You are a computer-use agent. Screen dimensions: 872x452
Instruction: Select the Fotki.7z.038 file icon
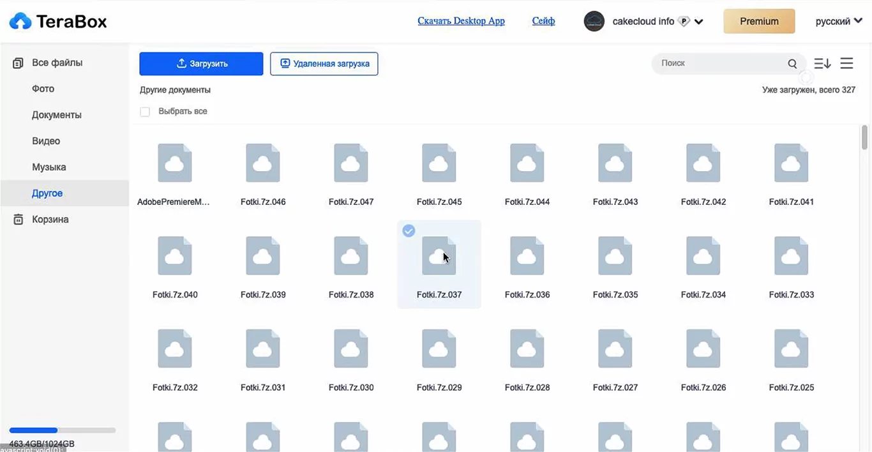tap(350, 256)
